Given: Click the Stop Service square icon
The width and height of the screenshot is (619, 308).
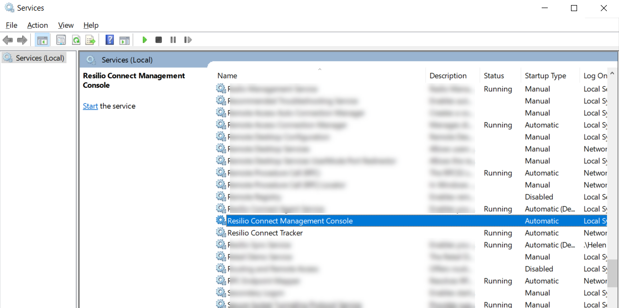Looking at the screenshot, I should (x=159, y=40).
